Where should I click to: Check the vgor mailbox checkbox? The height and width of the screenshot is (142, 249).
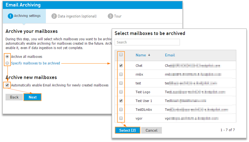click(121, 118)
